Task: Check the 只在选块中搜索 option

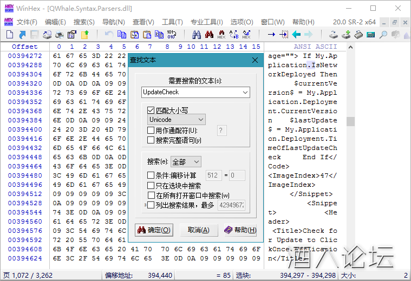Action: tap(151, 185)
